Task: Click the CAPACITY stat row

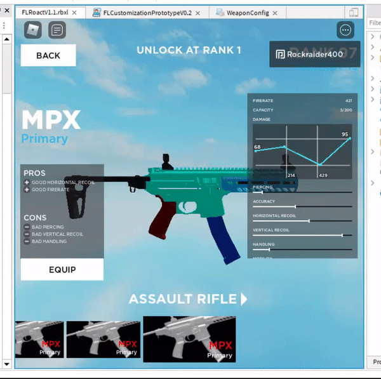Action: coord(302,110)
